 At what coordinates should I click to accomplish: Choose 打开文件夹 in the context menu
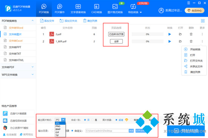[x=194, y=61]
